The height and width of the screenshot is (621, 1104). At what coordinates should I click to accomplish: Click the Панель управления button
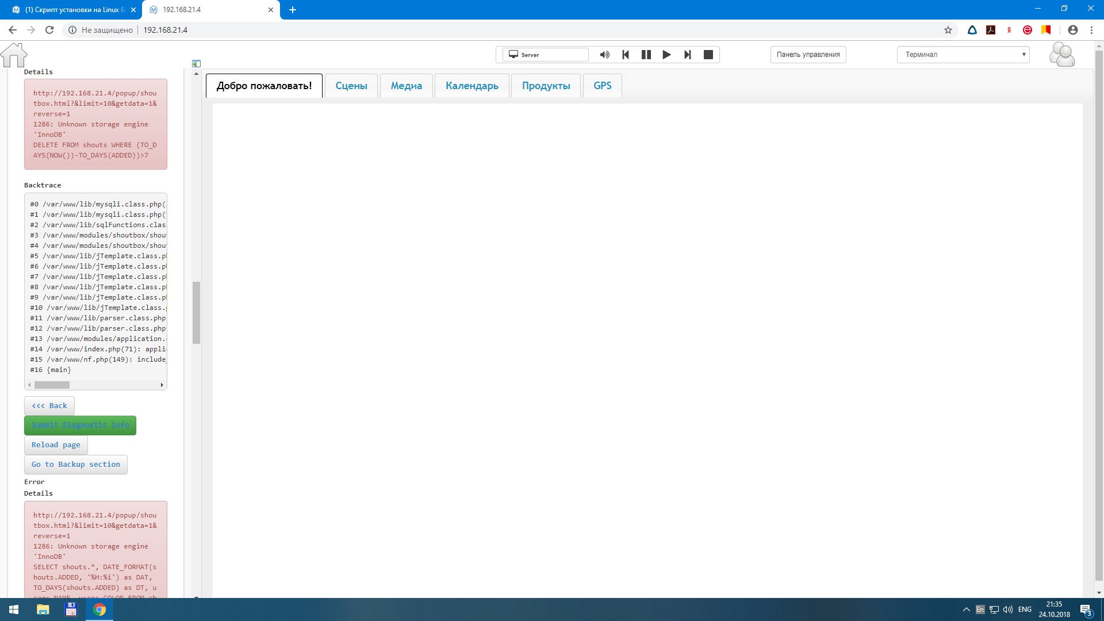click(808, 55)
